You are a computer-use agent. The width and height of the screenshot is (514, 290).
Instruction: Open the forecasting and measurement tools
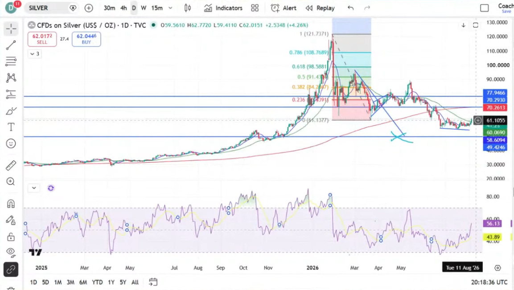(x=11, y=94)
